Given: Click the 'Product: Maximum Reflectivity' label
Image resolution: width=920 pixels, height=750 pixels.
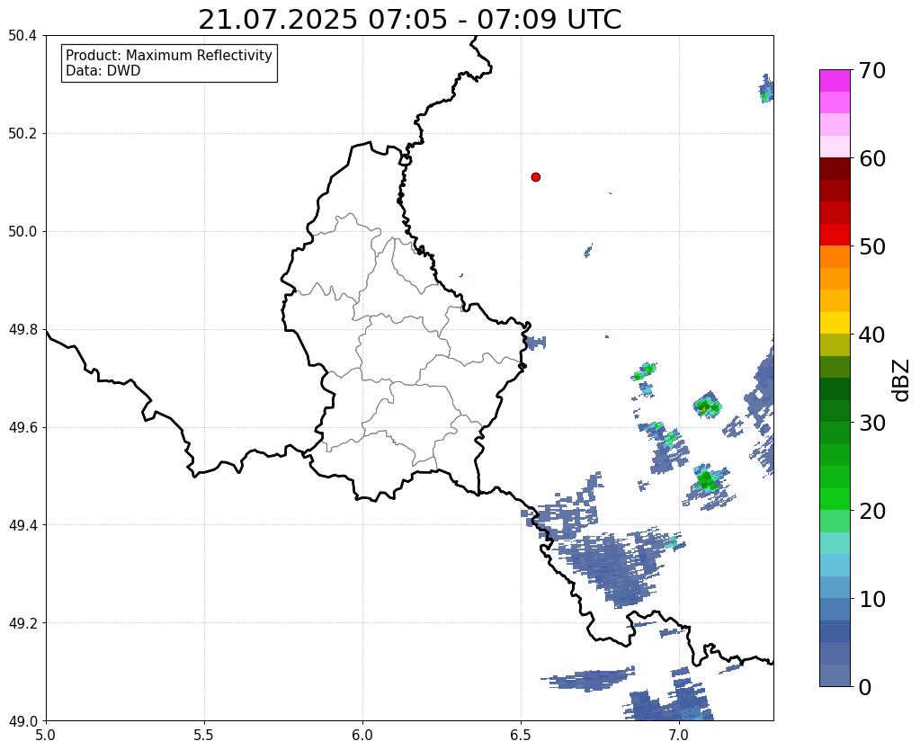Looking at the screenshot, I should [169, 55].
